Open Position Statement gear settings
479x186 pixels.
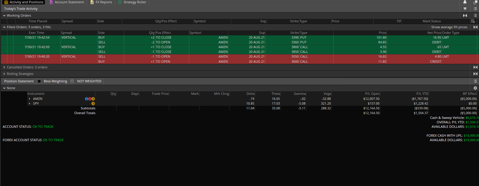pyautogui.click(x=475, y=88)
